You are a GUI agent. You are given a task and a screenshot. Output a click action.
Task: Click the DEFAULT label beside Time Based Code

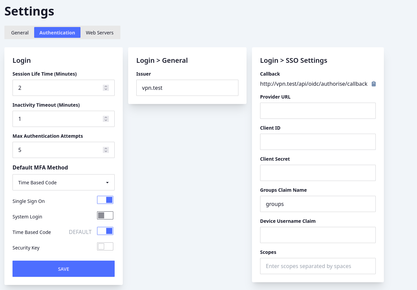coord(80,232)
